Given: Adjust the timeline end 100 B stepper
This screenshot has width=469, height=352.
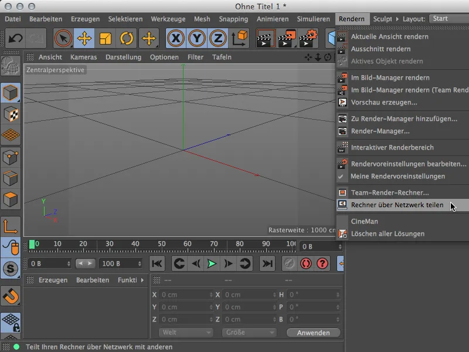Looking at the screenshot, I should [x=140, y=263].
